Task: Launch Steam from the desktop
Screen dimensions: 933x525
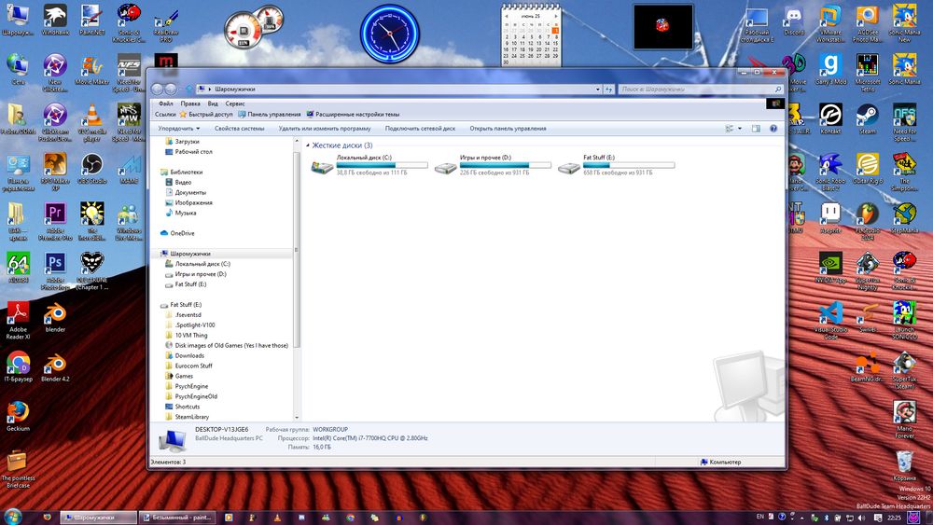Action: click(x=868, y=119)
